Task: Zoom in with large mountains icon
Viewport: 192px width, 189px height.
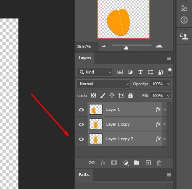Action: click(x=159, y=46)
